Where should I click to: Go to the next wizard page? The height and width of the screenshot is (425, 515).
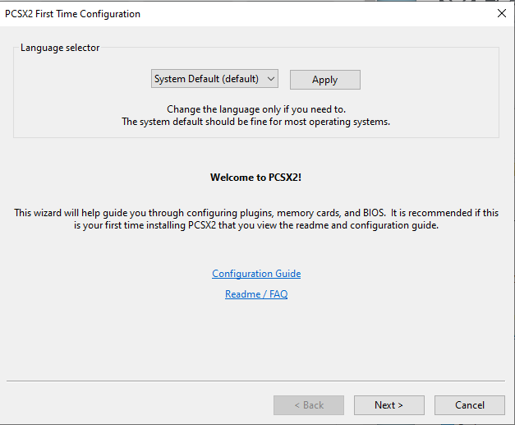click(389, 405)
